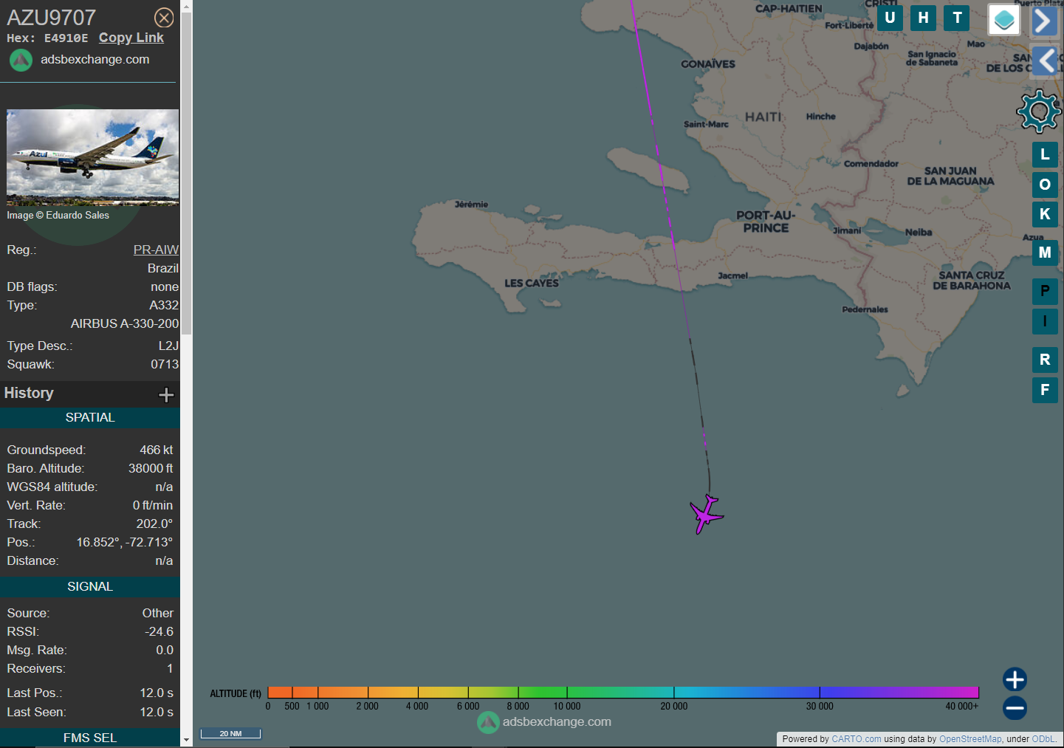
Task: Click the LES CAYES map label
Action: (532, 283)
